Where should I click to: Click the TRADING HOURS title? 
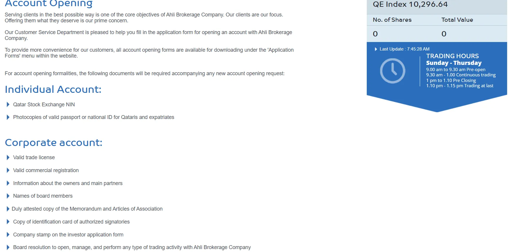coord(452,56)
